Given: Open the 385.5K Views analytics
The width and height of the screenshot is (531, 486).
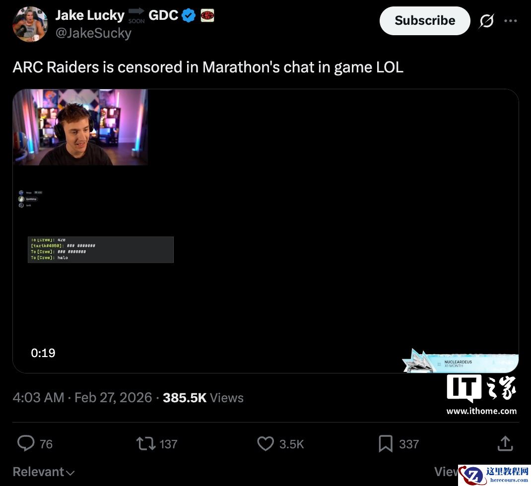Looking at the screenshot, I should [203, 398].
